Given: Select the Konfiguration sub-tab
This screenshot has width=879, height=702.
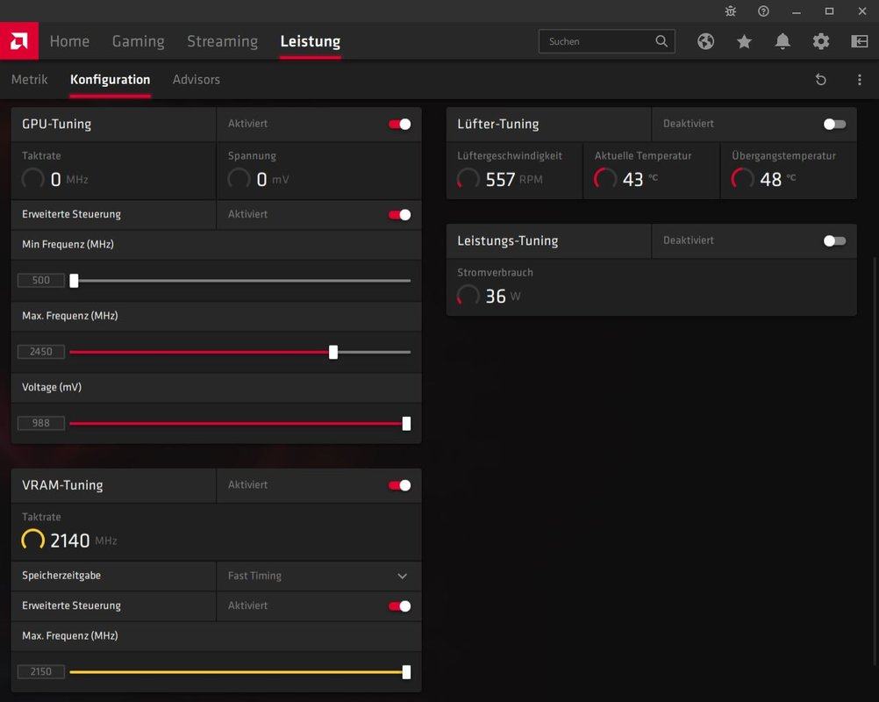Looking at the screenshot, I should coord(110,80).
